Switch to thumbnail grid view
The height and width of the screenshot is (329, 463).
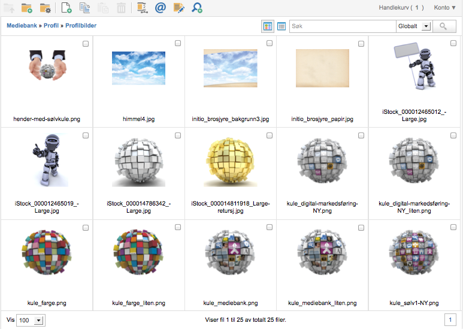[x=267, y=26]
